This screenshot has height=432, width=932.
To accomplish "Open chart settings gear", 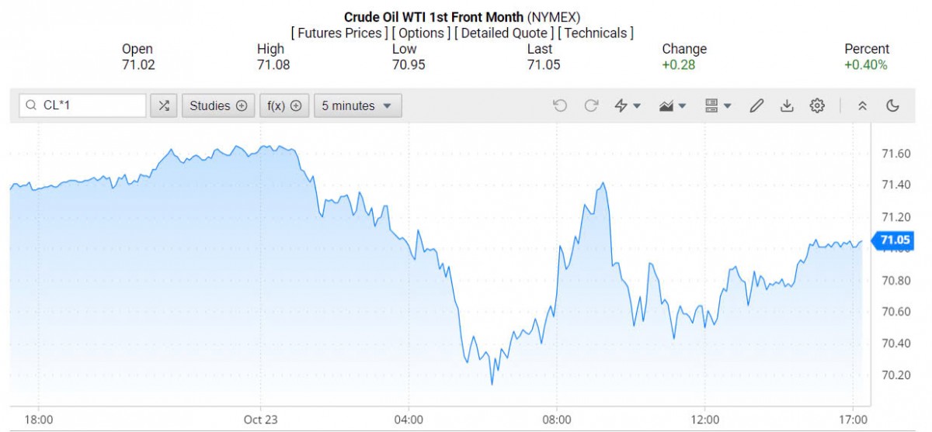I will (x=817, y=106).
